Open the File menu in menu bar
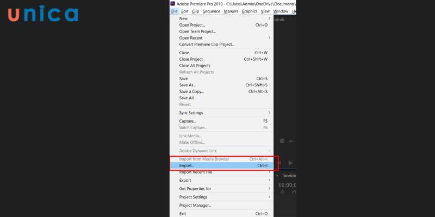This screenshot has height=217, width=435. [x=174, y=11]
